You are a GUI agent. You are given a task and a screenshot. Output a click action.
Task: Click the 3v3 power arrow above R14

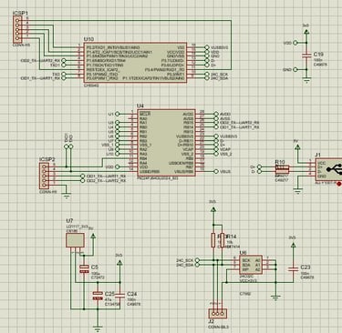coord(213,209)
